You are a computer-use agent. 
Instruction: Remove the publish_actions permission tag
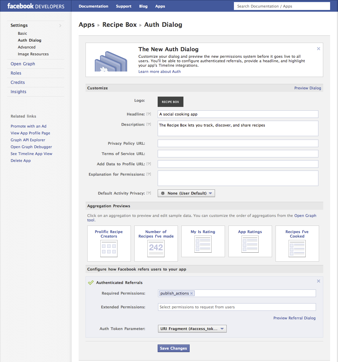[x=191, y=294]
